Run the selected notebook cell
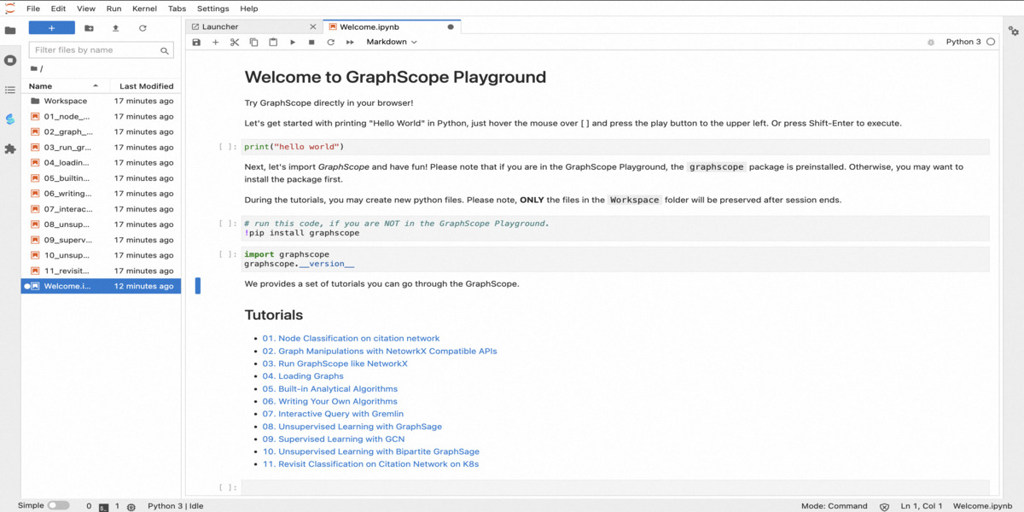Screen dimensions: 1024x512 pyautogui.click(x=293, y=41)
